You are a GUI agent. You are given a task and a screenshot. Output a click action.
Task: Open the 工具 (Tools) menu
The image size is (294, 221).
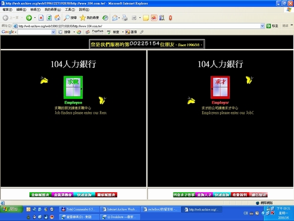70,9
